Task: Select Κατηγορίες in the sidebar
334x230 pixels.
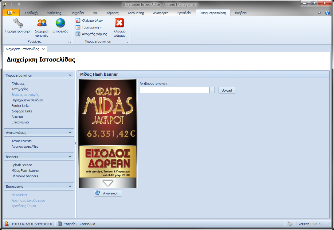Action: point(20,89)
